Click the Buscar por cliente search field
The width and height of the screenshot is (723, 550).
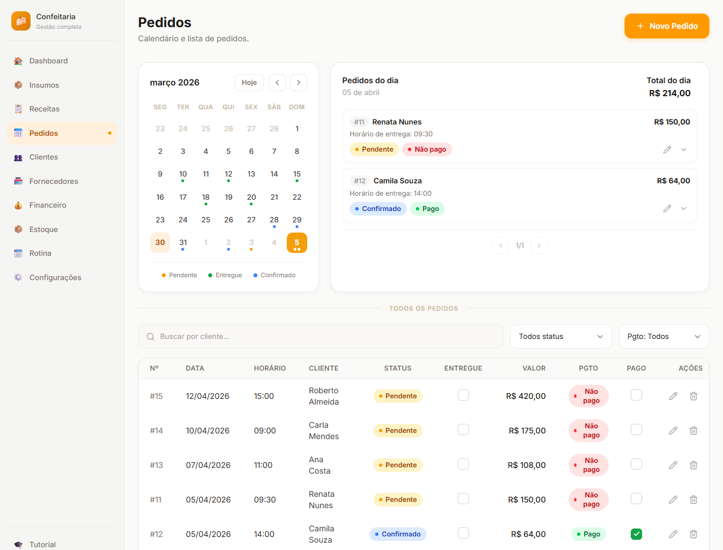[x=321, y=337]
